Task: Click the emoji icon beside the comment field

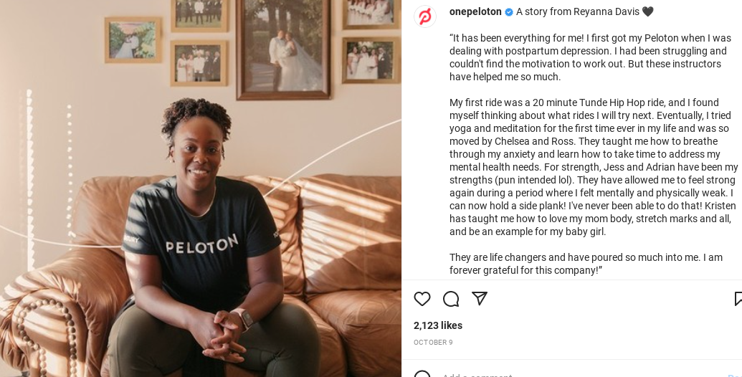Action: (x=422, y=374)
